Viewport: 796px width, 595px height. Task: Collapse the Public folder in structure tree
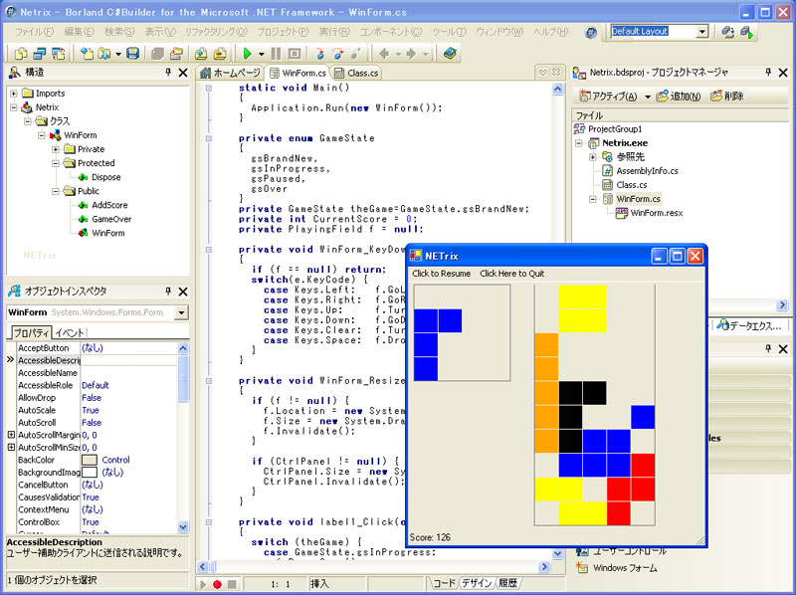tap(56, 191)
